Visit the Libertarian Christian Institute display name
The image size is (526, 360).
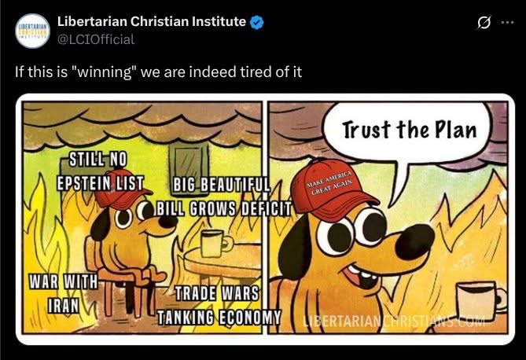tap(152, 21)
